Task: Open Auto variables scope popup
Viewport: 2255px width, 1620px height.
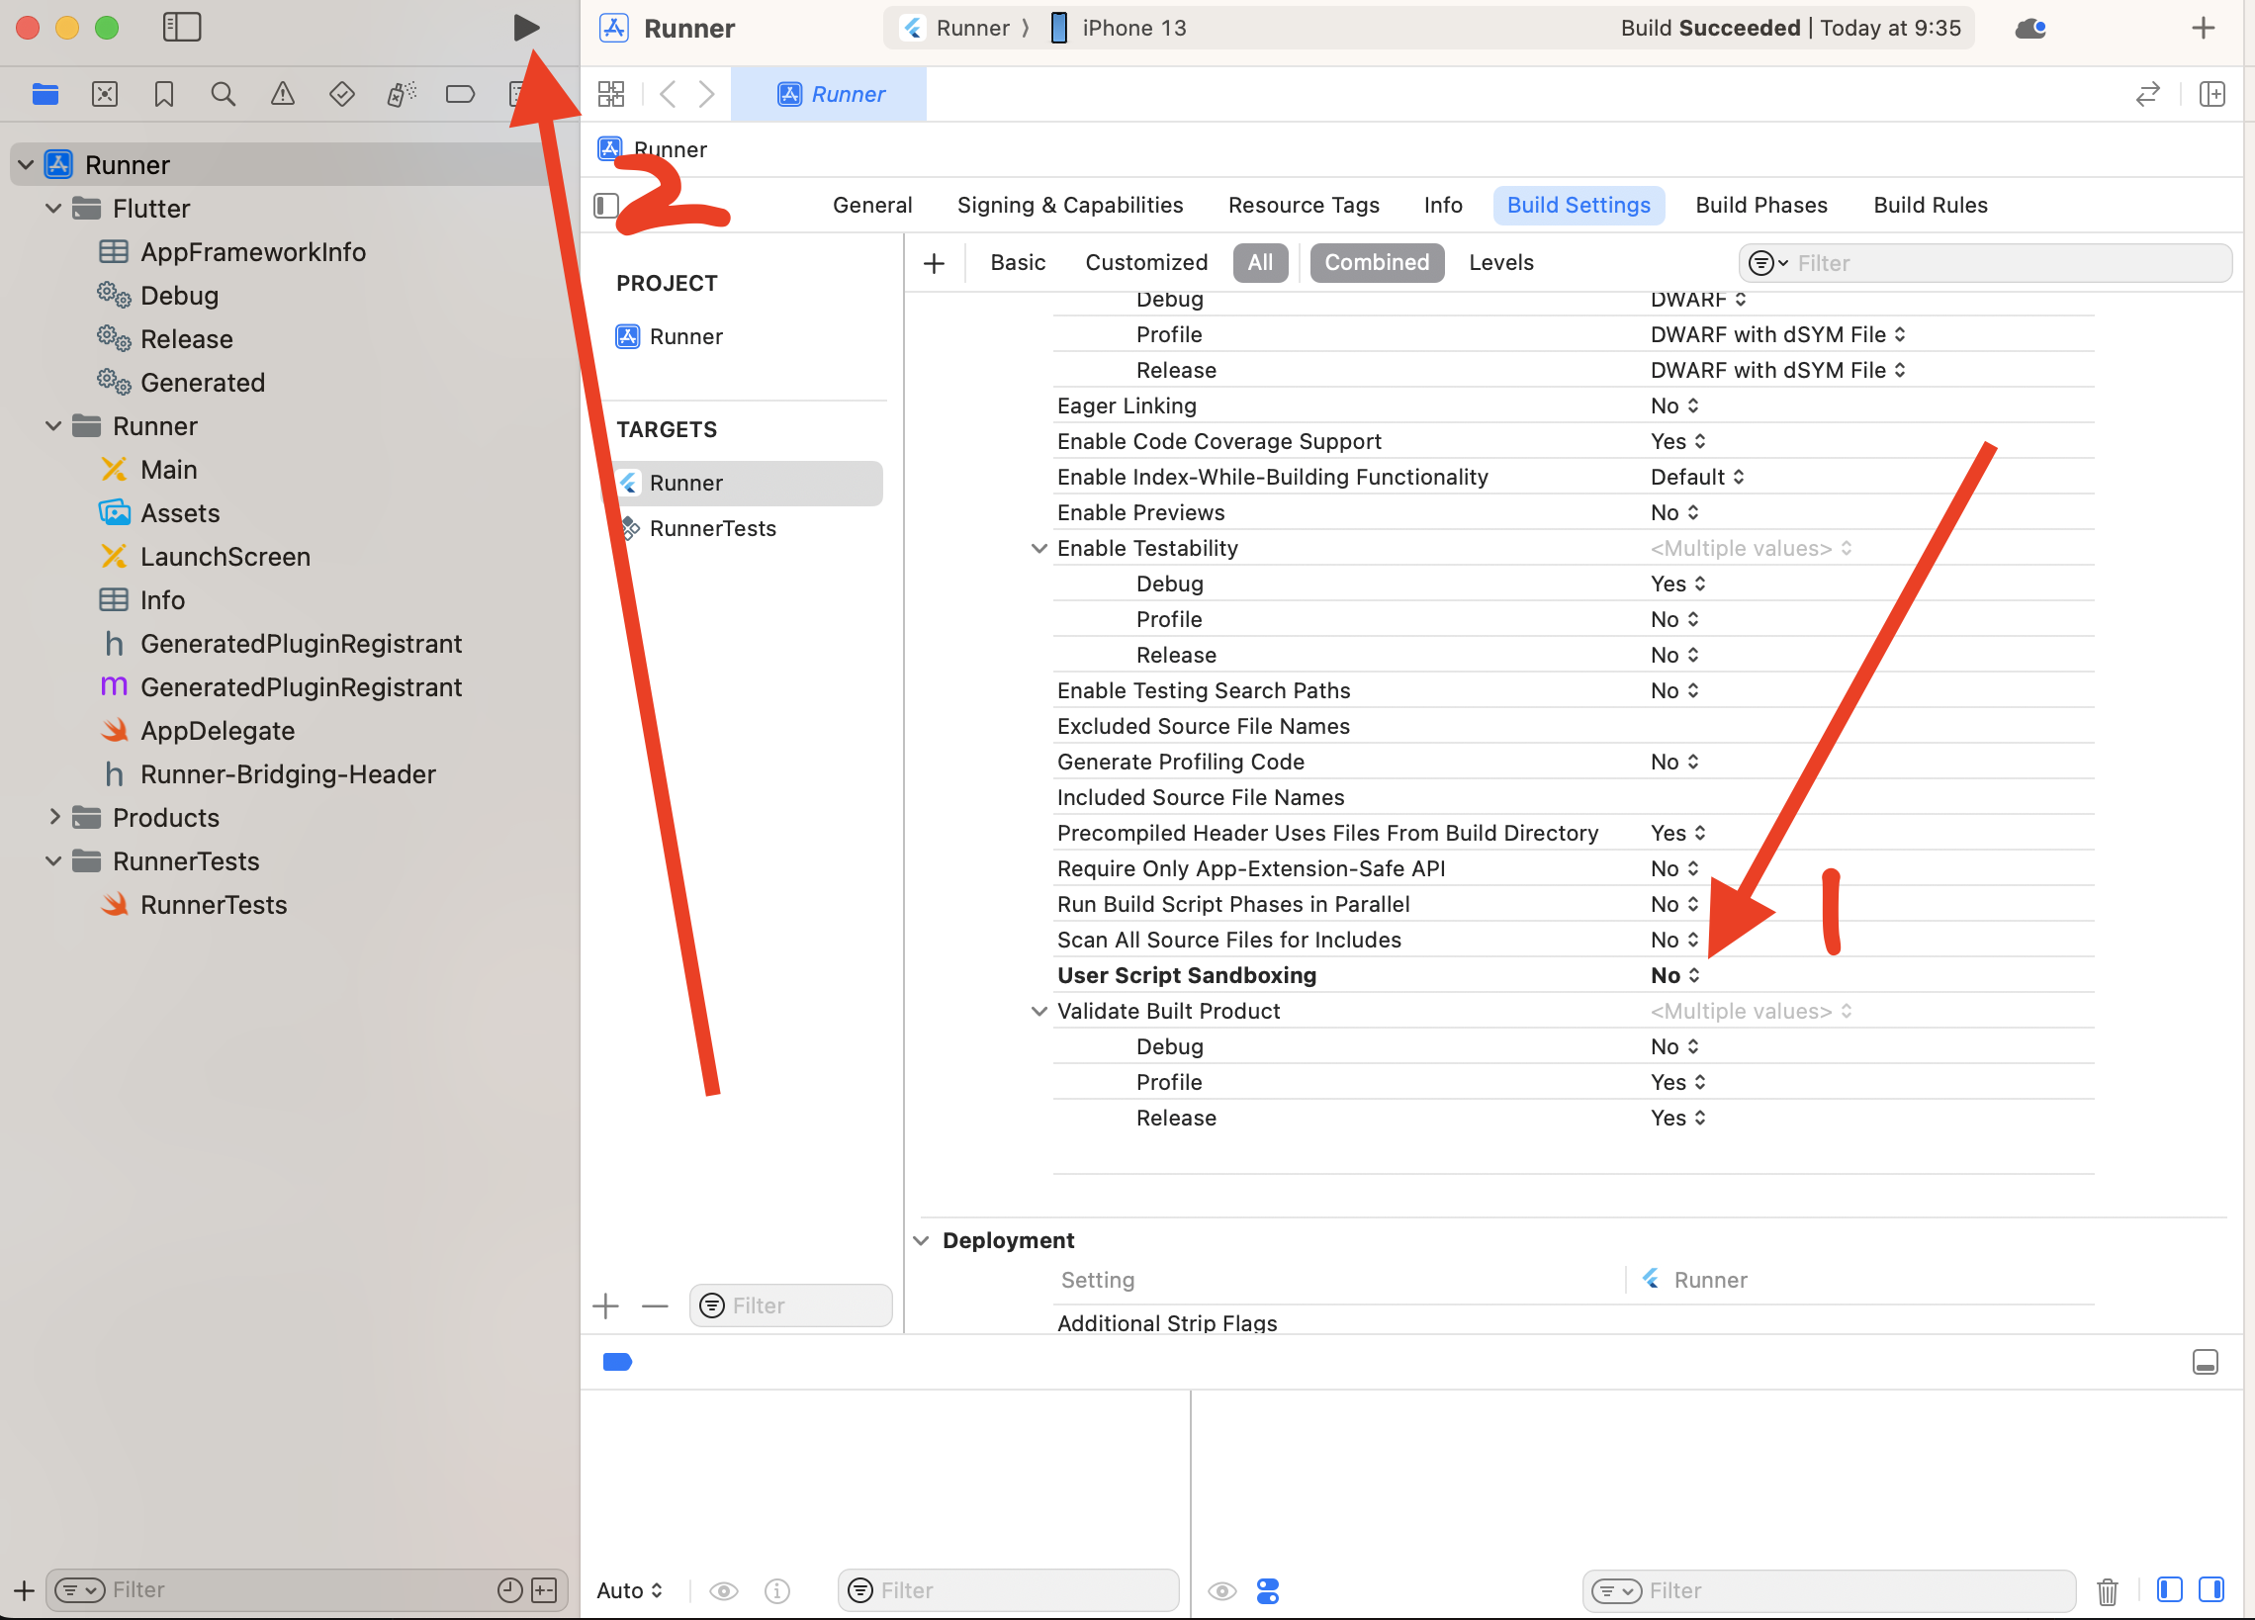Action: 629,1591
